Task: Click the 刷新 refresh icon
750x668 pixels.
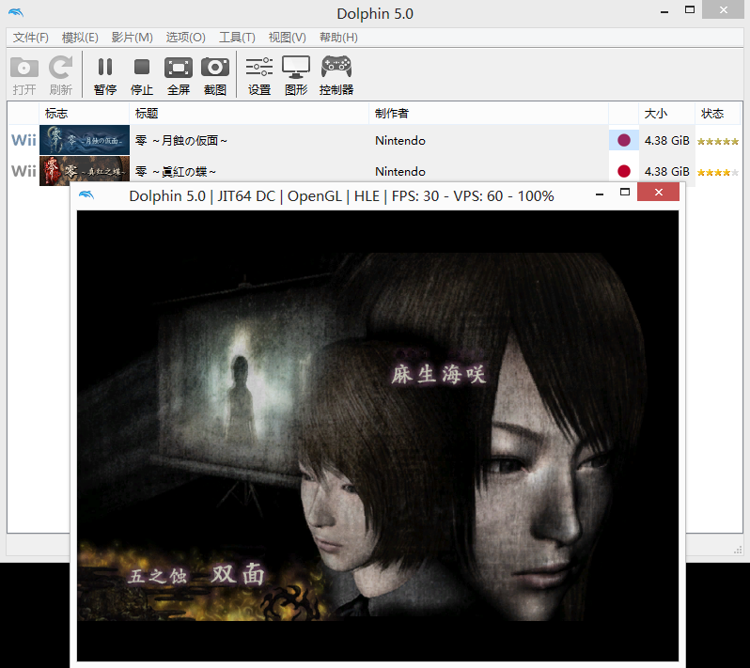Action: click(x=61, y=74)
